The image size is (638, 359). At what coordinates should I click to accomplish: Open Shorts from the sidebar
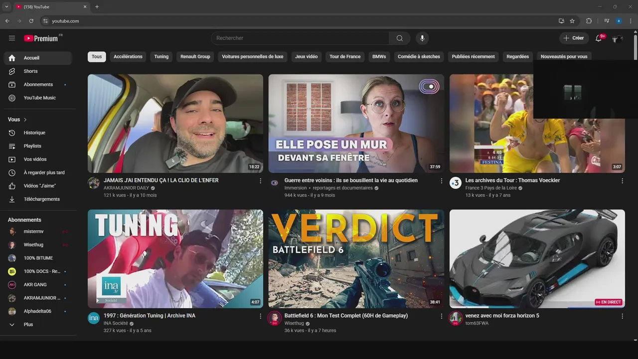(x=38, y=71)
